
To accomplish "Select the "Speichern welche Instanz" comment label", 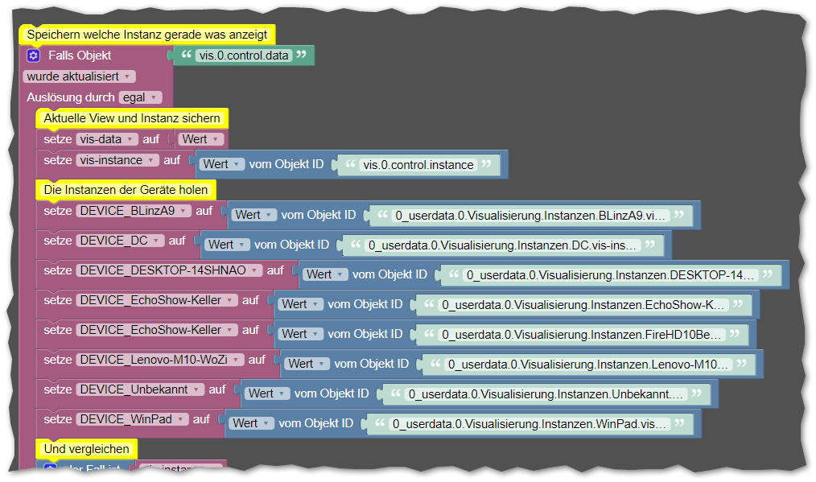I will pos(147,35).
